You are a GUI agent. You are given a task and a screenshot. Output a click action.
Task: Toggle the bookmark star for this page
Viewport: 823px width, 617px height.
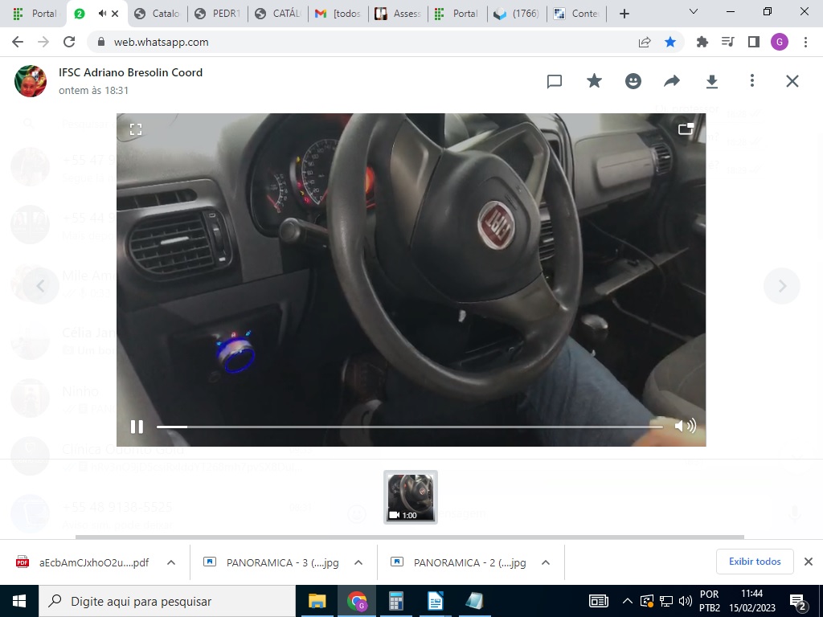click(670, 42)
